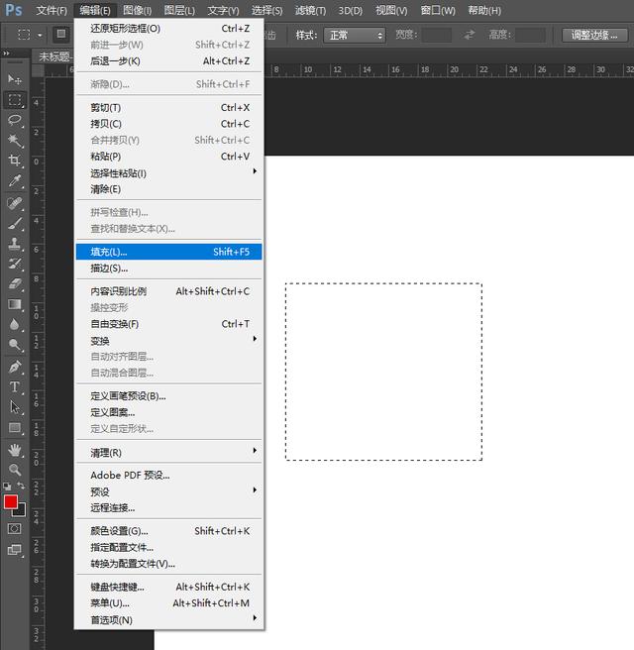The width and height of the screenshot is (634, 650).
Task: Choose 拷贝 copy entry
Action: click(x=168, y=124)
